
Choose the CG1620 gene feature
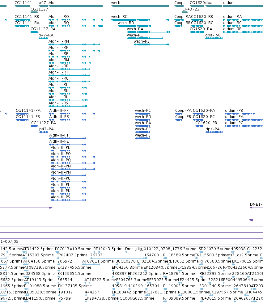(x=197, y=6)
